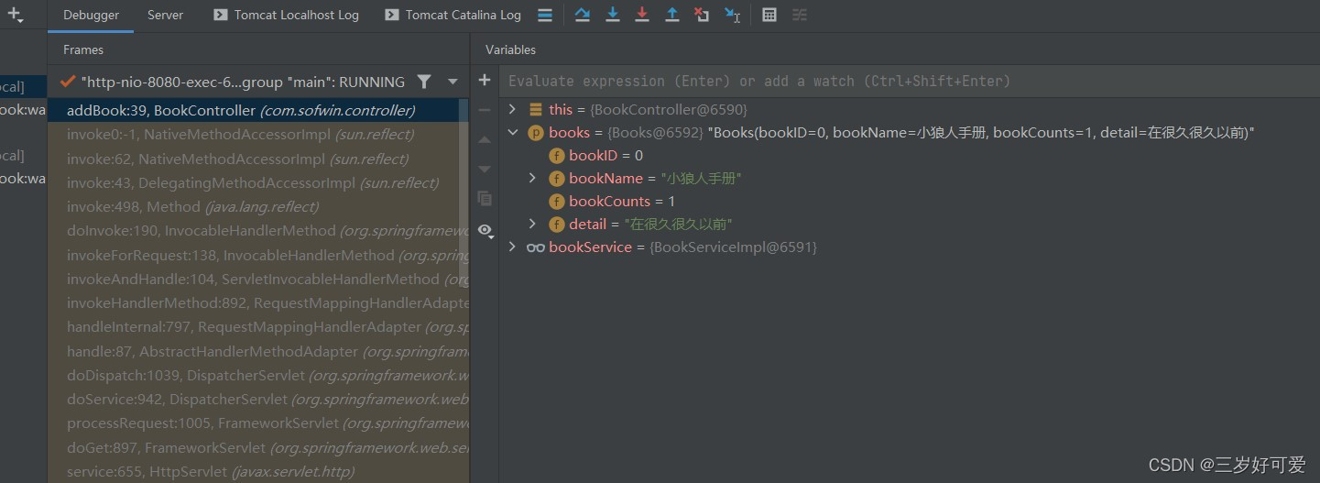Viewport: 1320px width, 483px height.
Task: Select frame service:655, HttpServlet
Action: (259, 471)
